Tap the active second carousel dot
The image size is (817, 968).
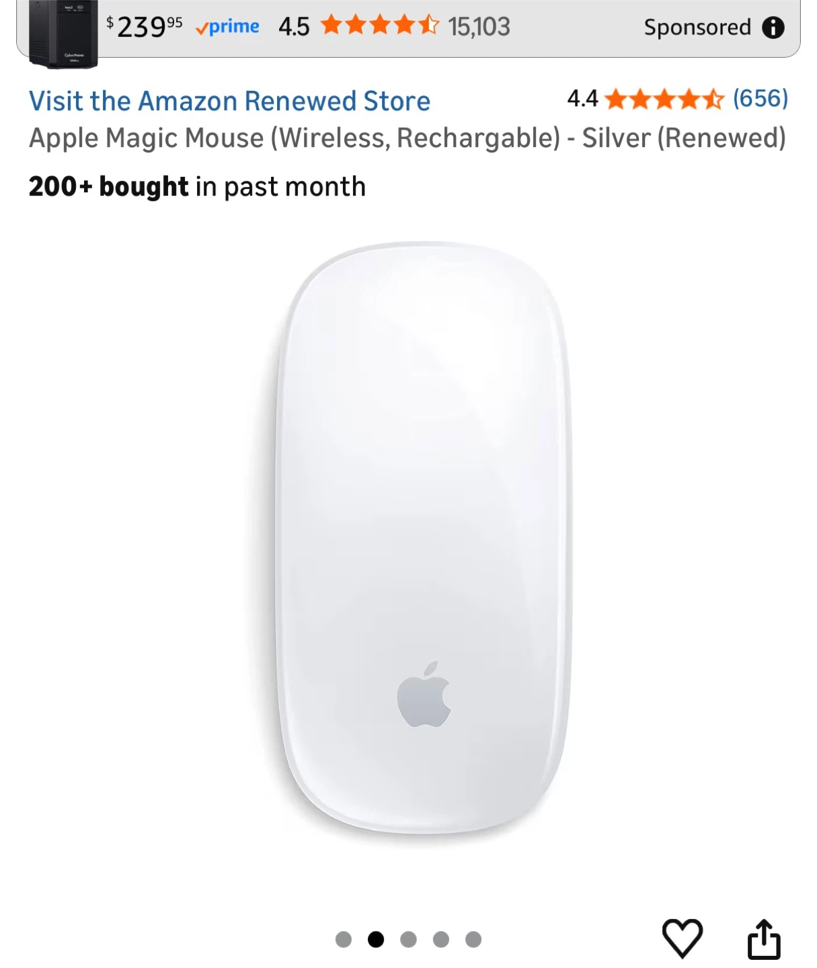tap(376, 939)
